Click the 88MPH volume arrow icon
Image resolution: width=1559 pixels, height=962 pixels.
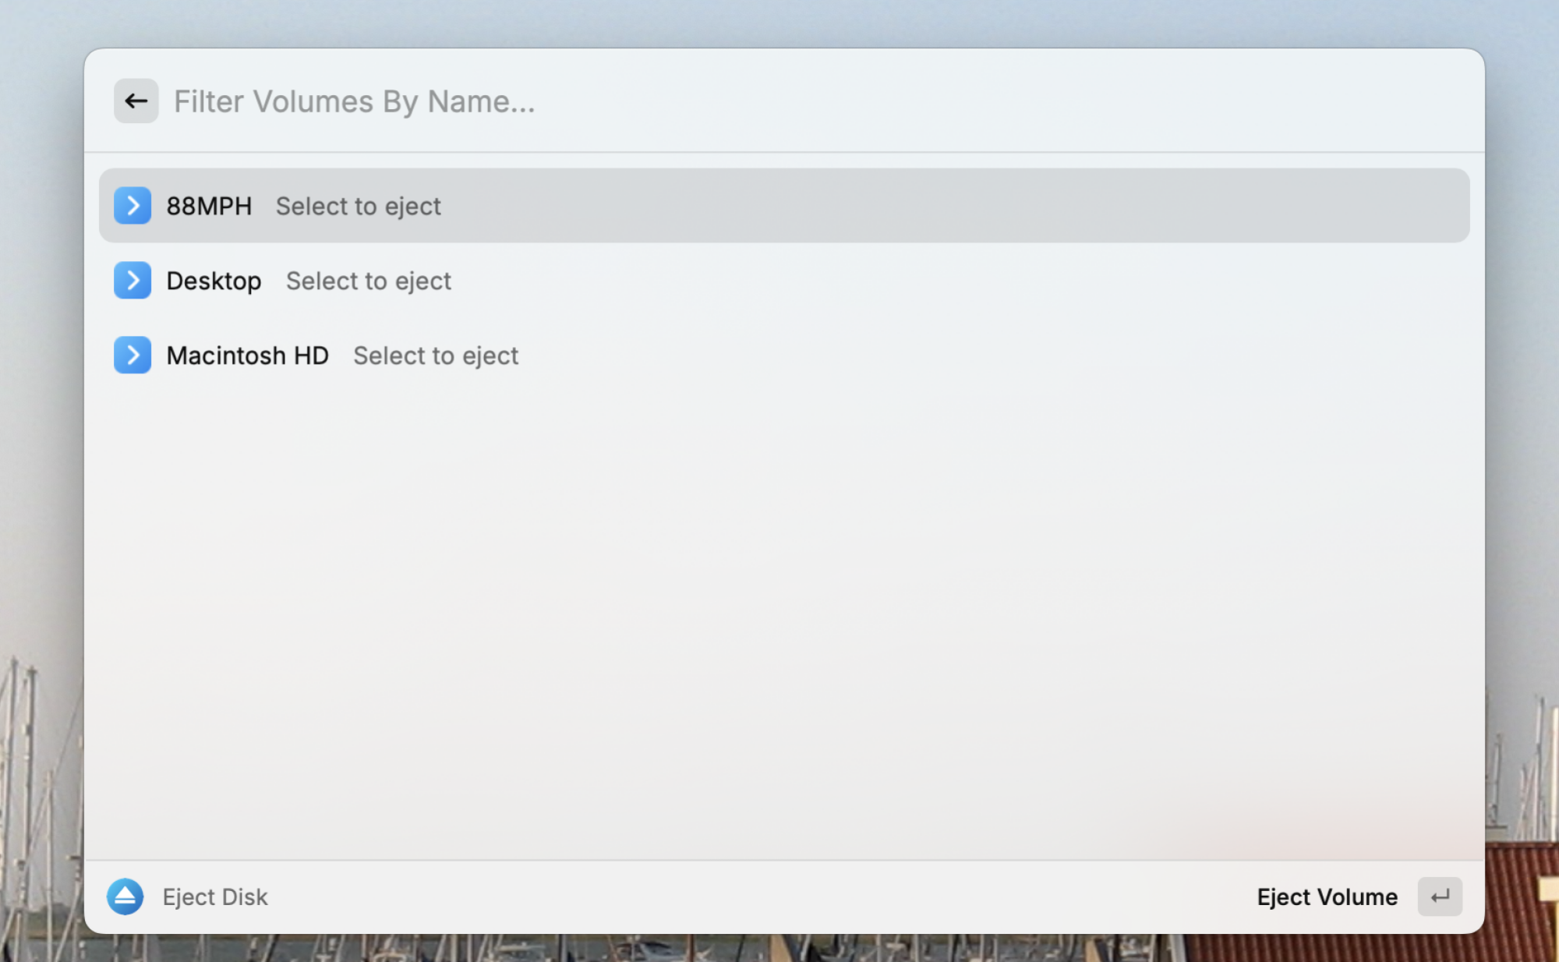[x=133, y=205]
